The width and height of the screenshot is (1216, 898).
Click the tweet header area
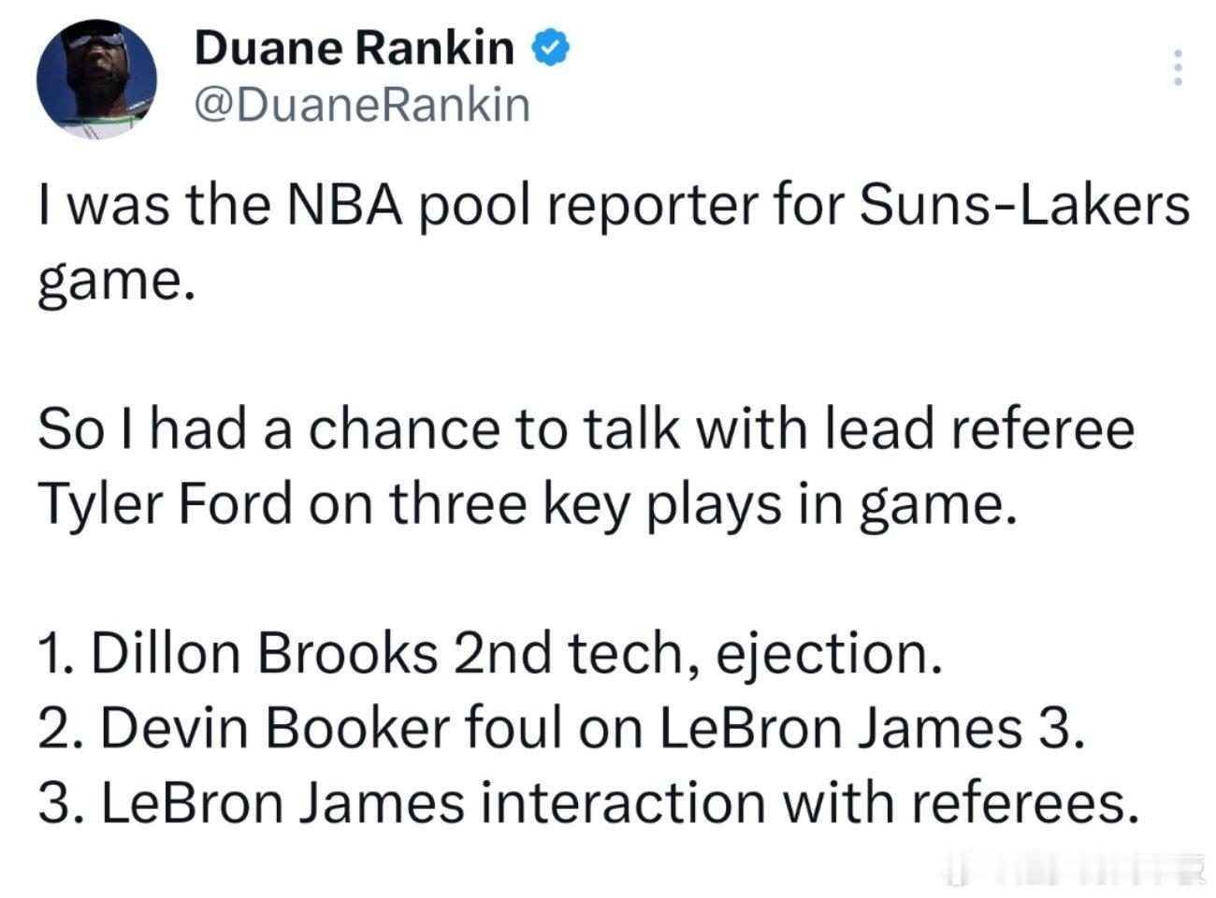click(374, 75)
